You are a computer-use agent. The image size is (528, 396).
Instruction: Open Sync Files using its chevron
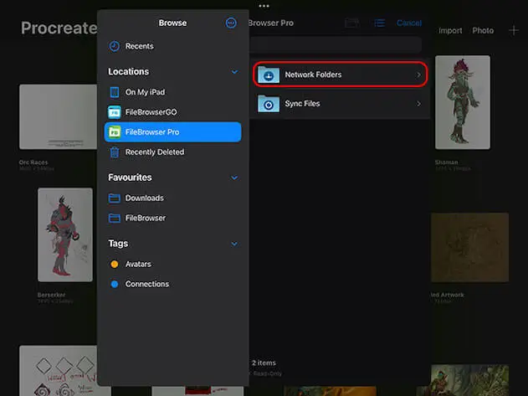(x=418, y=104)
